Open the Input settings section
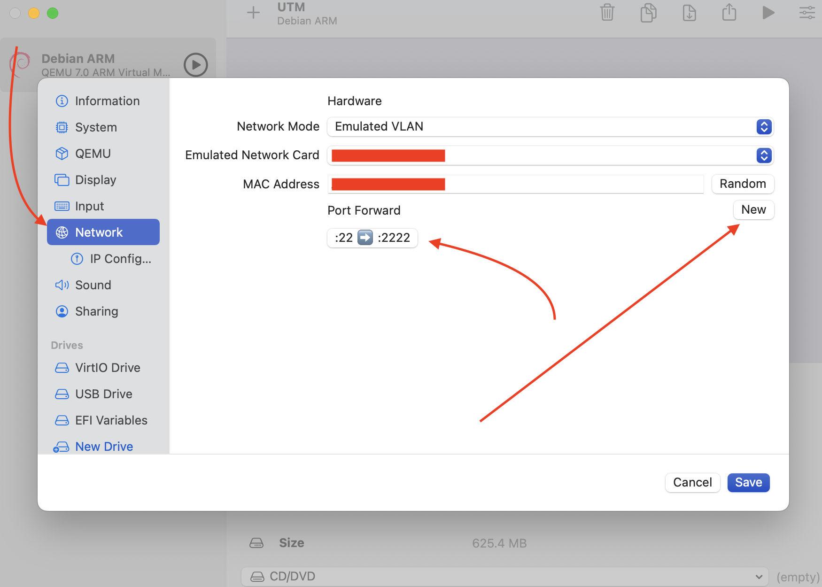Screen dimensions: 822x587 [103, 206]
